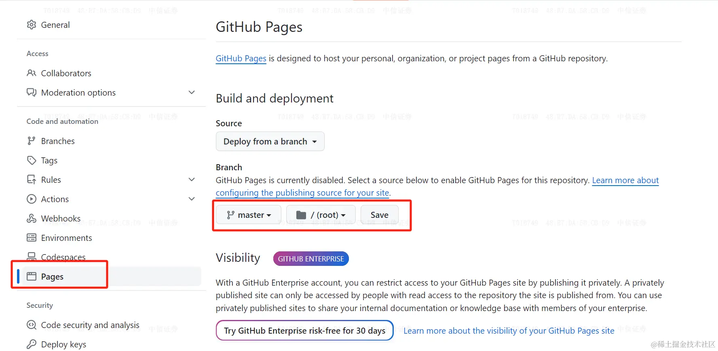Select Pages in the settings sidebar
This screenshot has width=718, height=351.
click(53, 276)
